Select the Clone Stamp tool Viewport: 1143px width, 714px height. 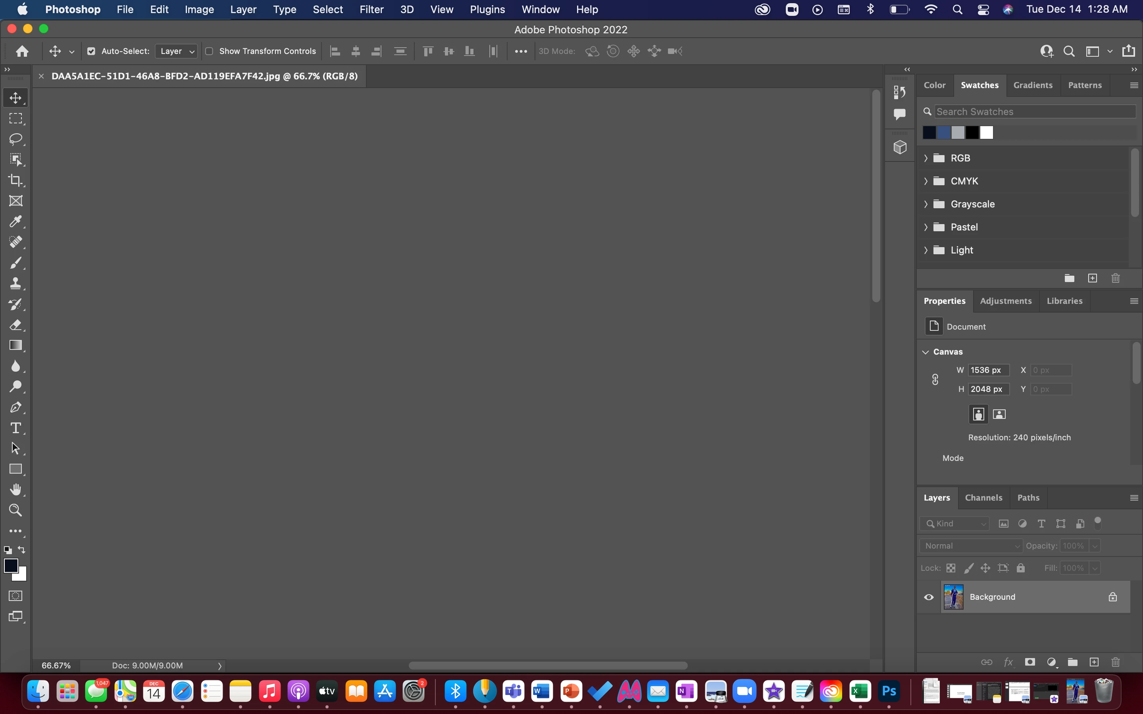coord(15,283)
